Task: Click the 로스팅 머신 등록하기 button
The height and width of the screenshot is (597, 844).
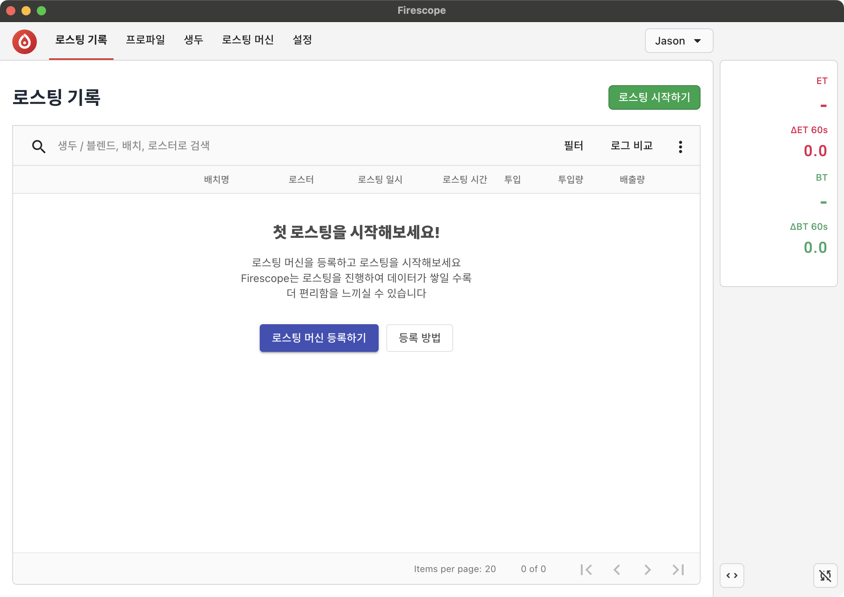Action: pyautogui.click(x=319, y=338)
